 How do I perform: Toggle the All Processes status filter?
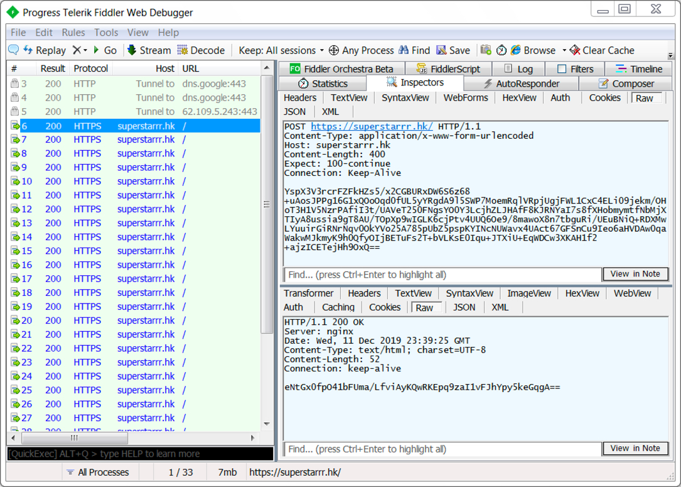(x=98, y=472)
